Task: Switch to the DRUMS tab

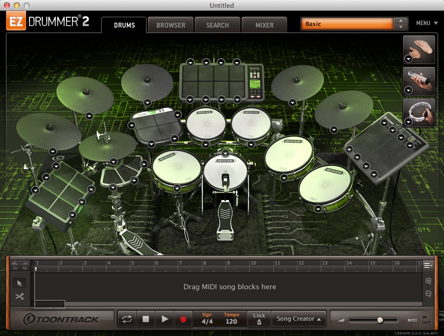Action: (x=124, y=25)
